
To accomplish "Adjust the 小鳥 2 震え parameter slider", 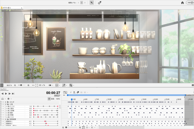I will 46,108.
